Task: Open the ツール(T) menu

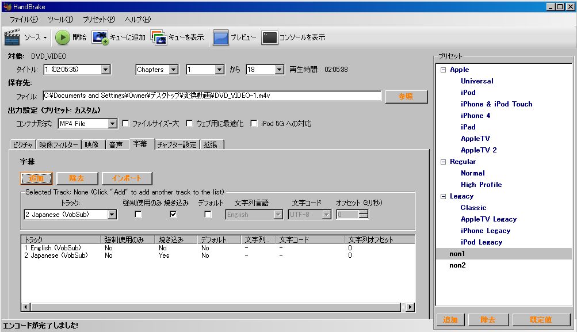Action: tap(60, 20)
